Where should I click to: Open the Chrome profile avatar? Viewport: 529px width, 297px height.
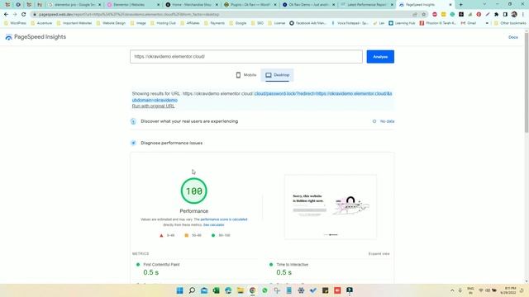[514, 15]
